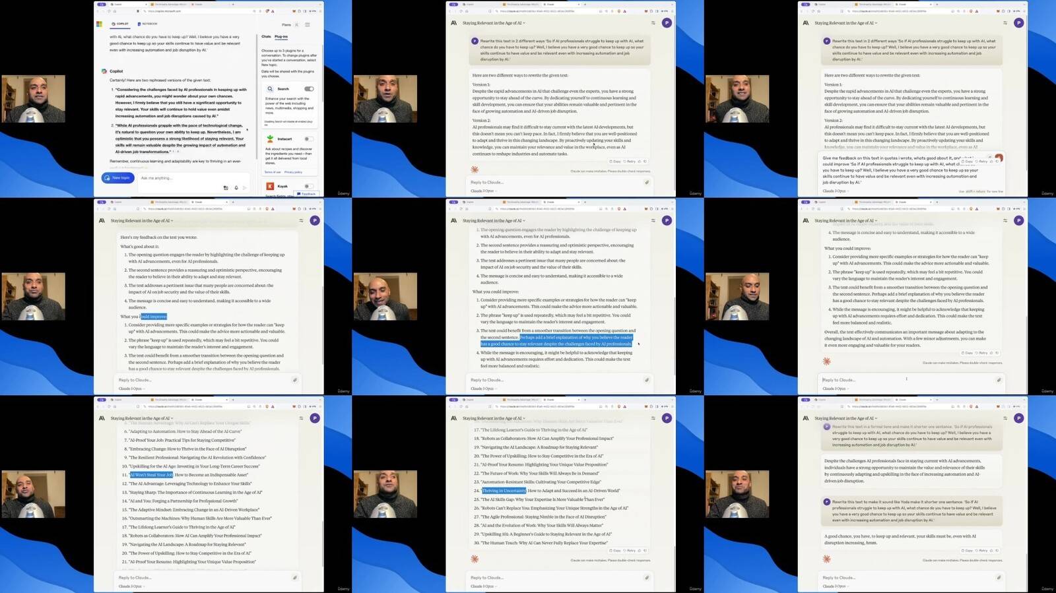Click the Search plugin magnifier icon in Copilot
1056x593 pixels.
[270, 88]
